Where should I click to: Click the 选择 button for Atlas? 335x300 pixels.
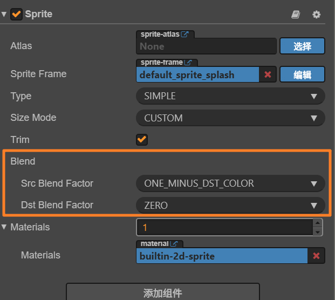click(302, 46)
